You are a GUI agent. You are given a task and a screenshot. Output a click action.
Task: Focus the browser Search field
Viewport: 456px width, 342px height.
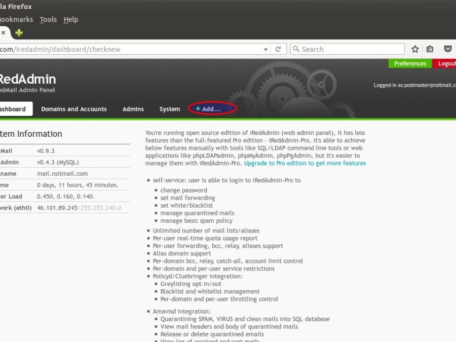pyautogui.click(x=350, y=49)
